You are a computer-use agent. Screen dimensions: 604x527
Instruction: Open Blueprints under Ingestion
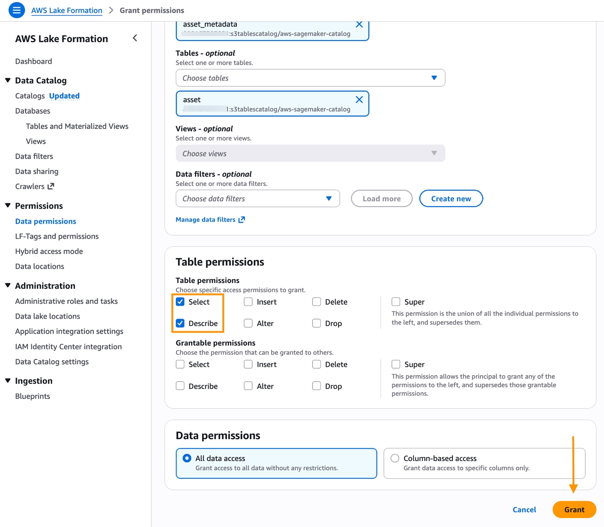pos(32,396)
